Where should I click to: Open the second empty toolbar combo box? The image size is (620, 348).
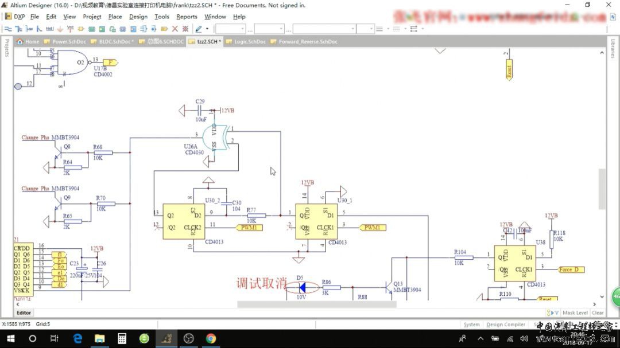click(x=269, y=29)
